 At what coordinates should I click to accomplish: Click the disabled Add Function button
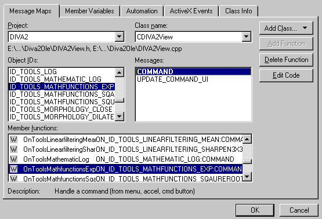[286, 43]
